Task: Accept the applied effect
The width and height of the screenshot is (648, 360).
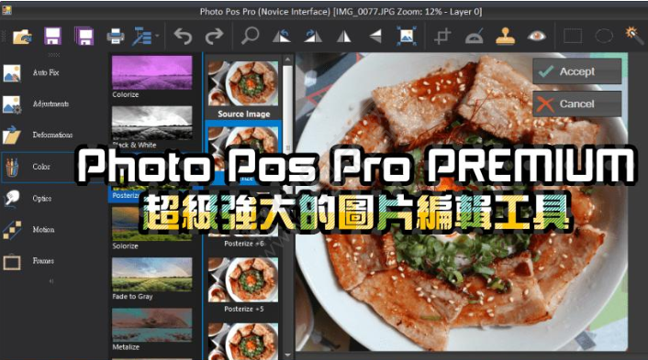Action: [x=577, y=71]
